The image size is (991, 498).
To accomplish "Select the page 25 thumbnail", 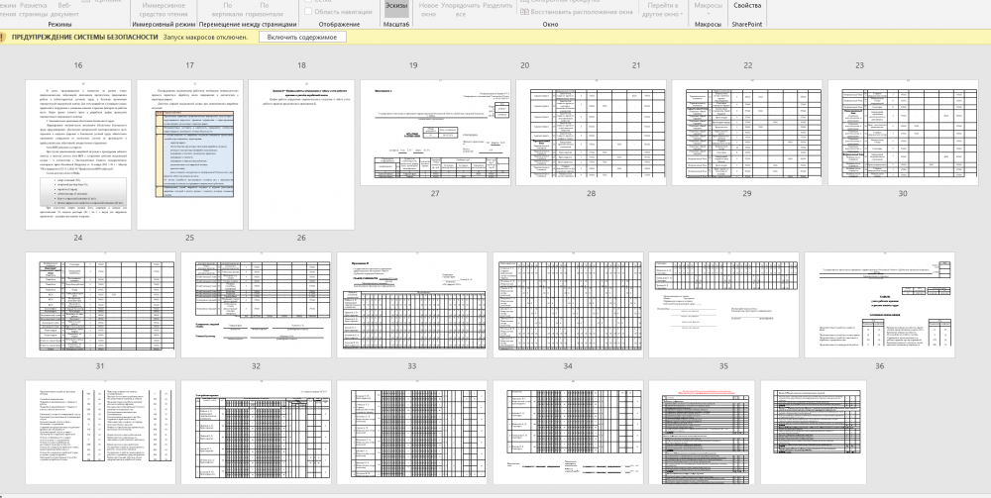I will [189, 154].
